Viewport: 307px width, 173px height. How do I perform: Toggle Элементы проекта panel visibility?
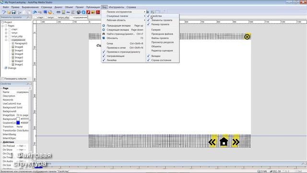[162, 20]
